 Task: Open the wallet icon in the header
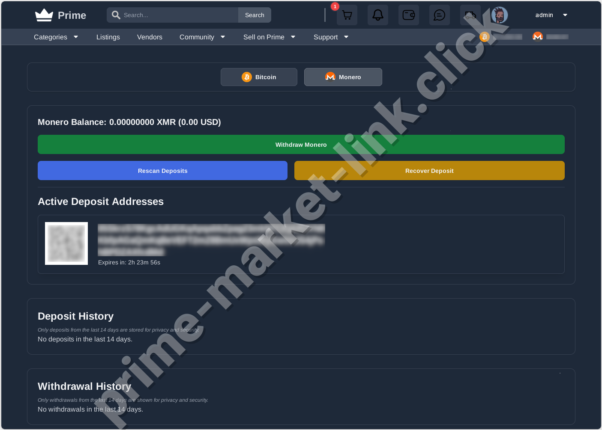point(408,15)
